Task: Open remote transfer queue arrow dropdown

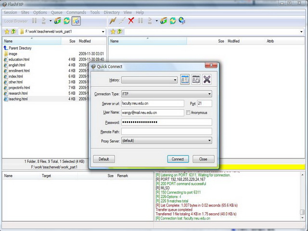Action: (x=156, y=21)
